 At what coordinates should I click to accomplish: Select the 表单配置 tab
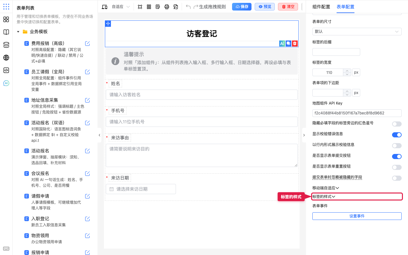[x=345, y=7]
